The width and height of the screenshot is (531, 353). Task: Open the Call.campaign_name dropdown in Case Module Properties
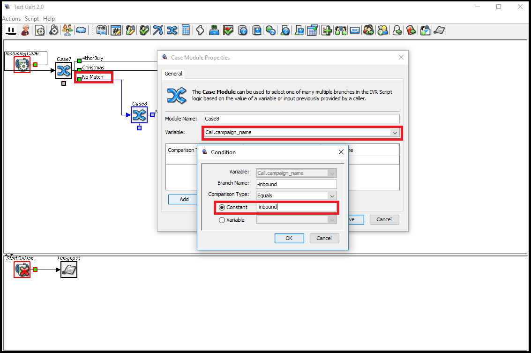(395, 133)
